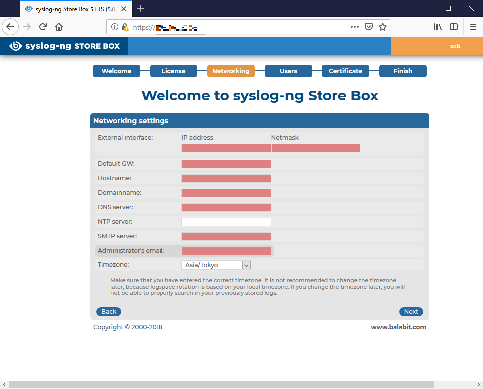Go to License step
Screen dimensions: 483x389
point(174,71)
